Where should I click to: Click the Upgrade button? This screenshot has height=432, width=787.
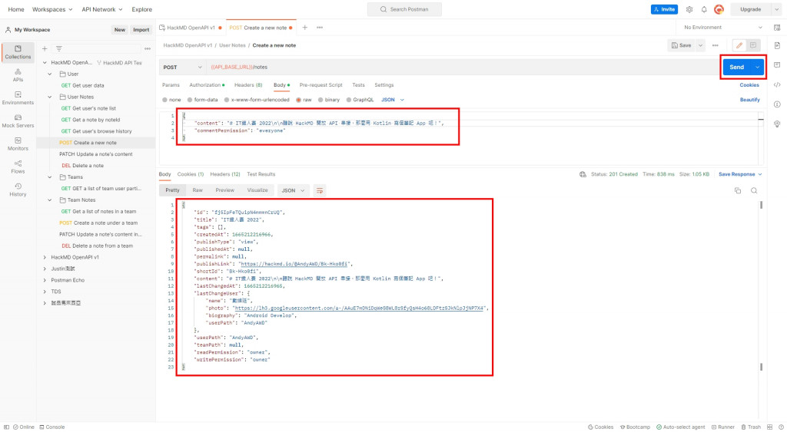click(750, 9)
